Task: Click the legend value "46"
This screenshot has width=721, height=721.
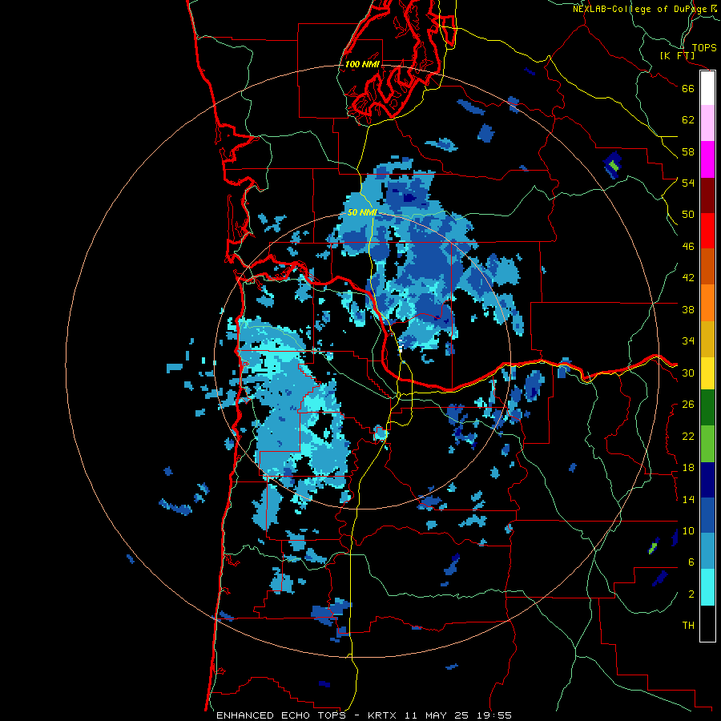Action: 688,247
